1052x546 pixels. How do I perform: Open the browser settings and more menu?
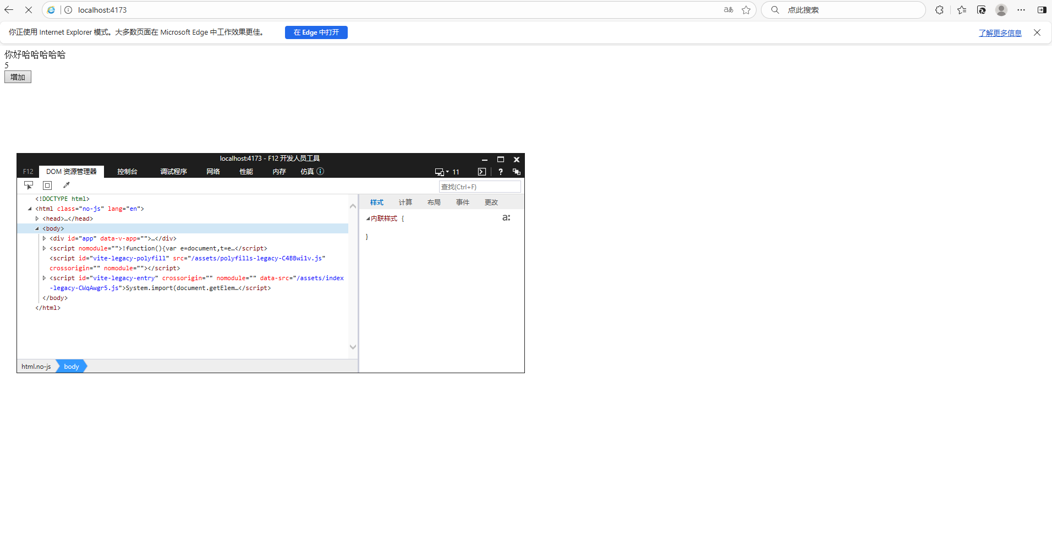pyautogui.click(x=1021, y=10)
